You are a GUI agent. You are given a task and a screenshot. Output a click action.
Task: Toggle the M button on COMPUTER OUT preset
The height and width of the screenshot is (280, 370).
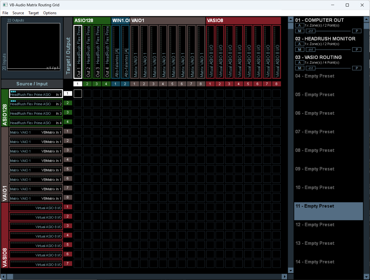pyautogui.click(x=299, y=31)
